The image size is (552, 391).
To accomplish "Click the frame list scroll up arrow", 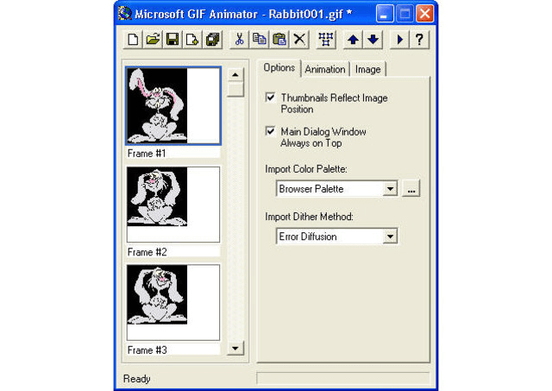I will click(x=235, y=75).
